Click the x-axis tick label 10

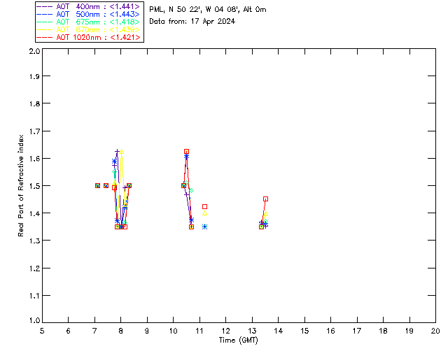(173, 331)
